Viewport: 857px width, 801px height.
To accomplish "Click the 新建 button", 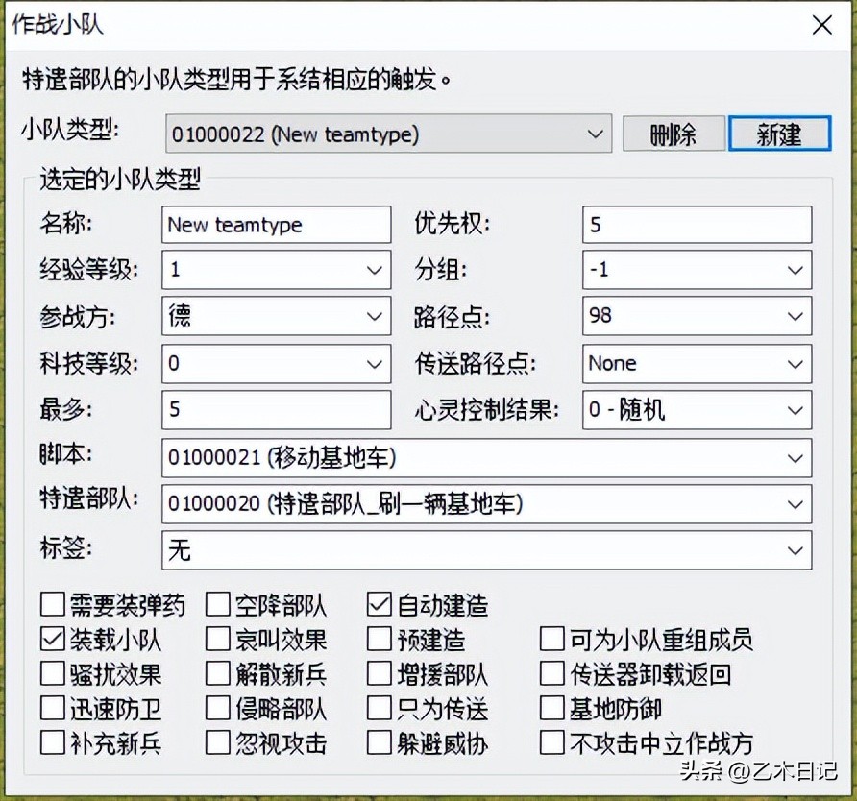I will (x=779, y=133).
